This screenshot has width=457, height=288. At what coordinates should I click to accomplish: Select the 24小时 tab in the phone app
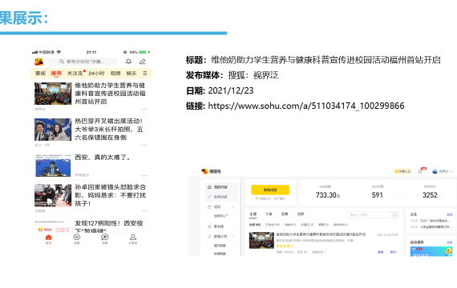click(x=96, y=74)
